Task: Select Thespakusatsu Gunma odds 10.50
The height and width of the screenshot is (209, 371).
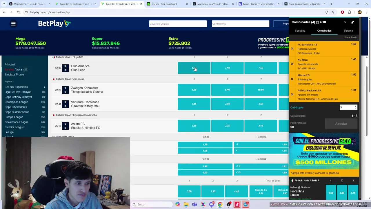Action: point(261,90)
